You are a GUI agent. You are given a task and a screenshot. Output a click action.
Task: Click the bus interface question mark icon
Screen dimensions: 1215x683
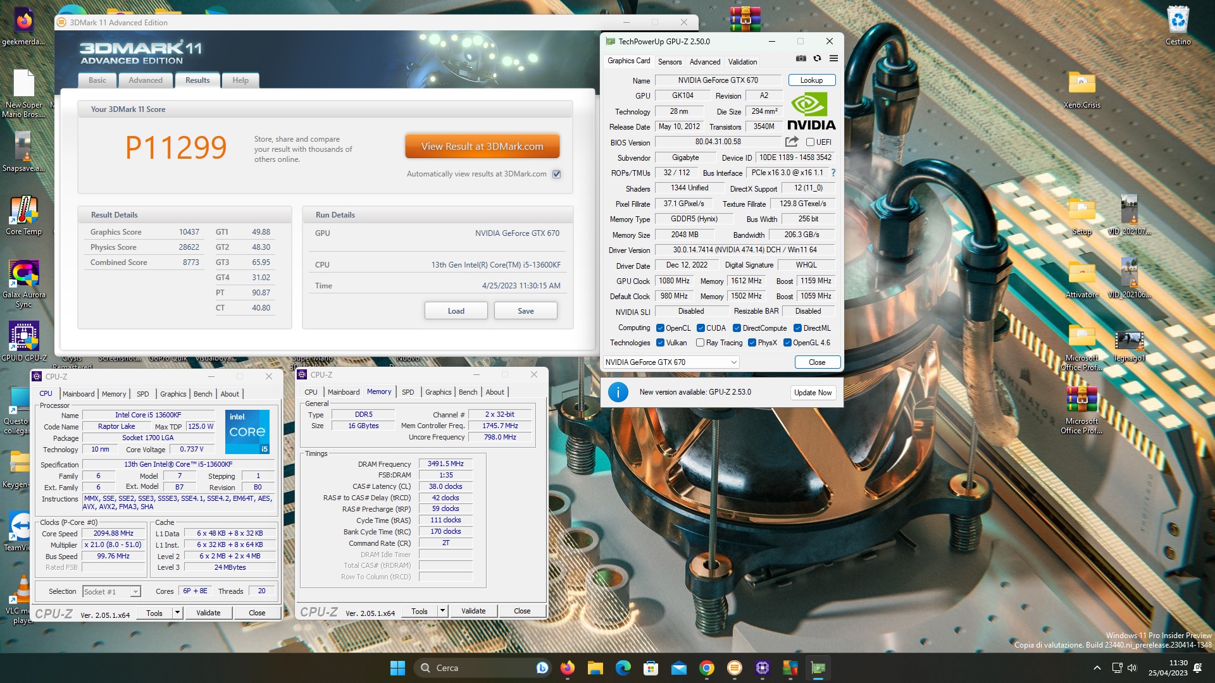833,173
